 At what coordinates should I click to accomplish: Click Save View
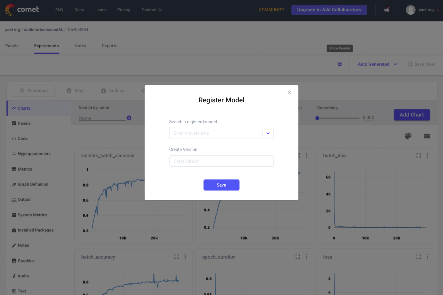(421, 64)
